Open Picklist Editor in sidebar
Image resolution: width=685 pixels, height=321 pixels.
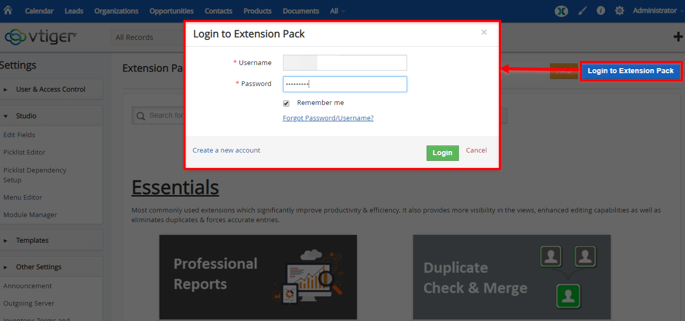pyautogui.click(x=25, y=153)
